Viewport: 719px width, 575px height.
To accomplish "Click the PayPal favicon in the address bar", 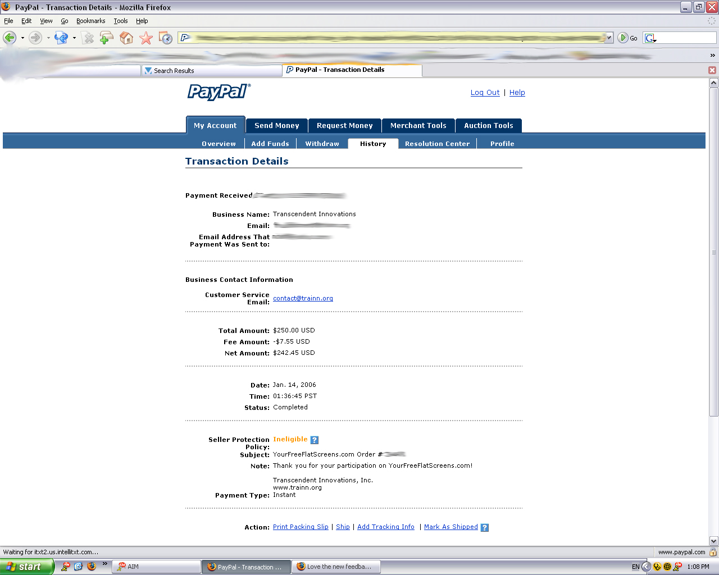I will 185,38.
